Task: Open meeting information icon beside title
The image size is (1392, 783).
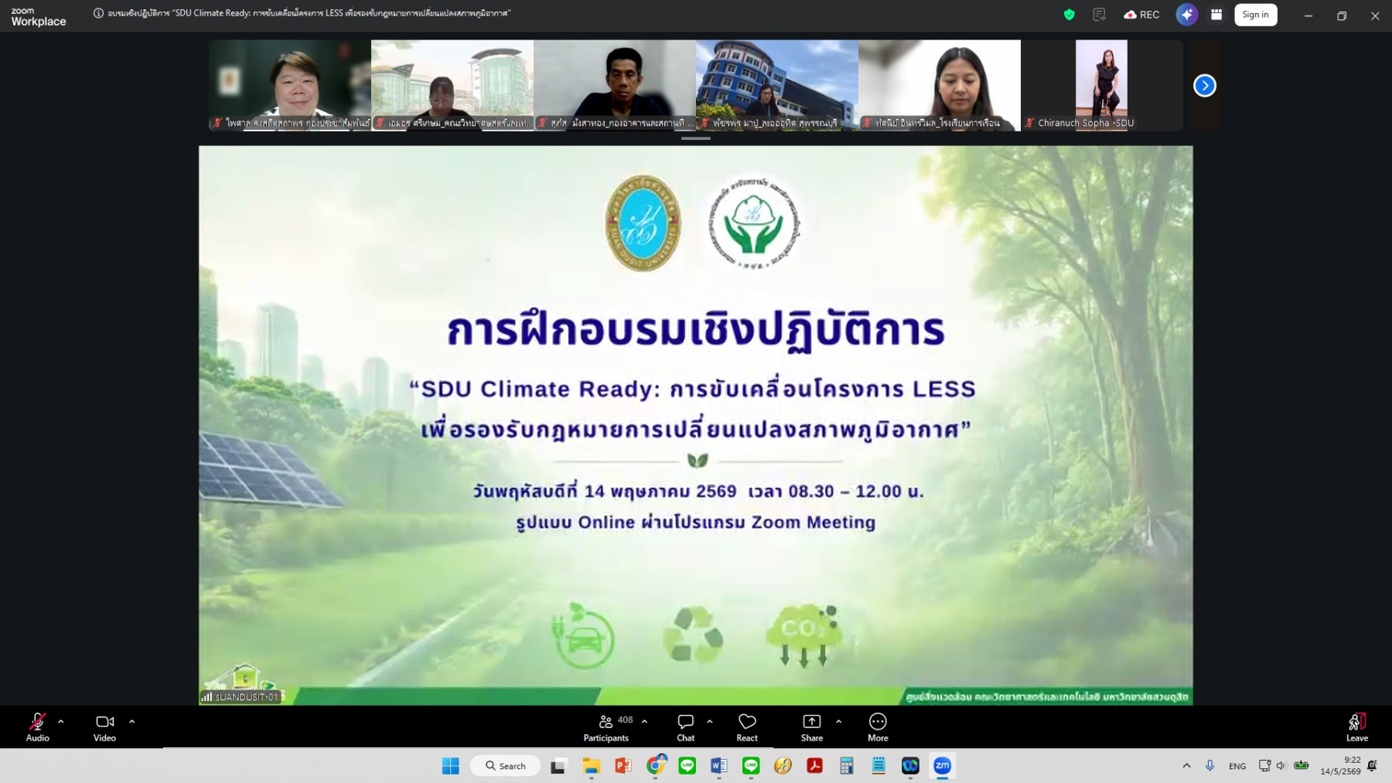Action: click(98, 13)
